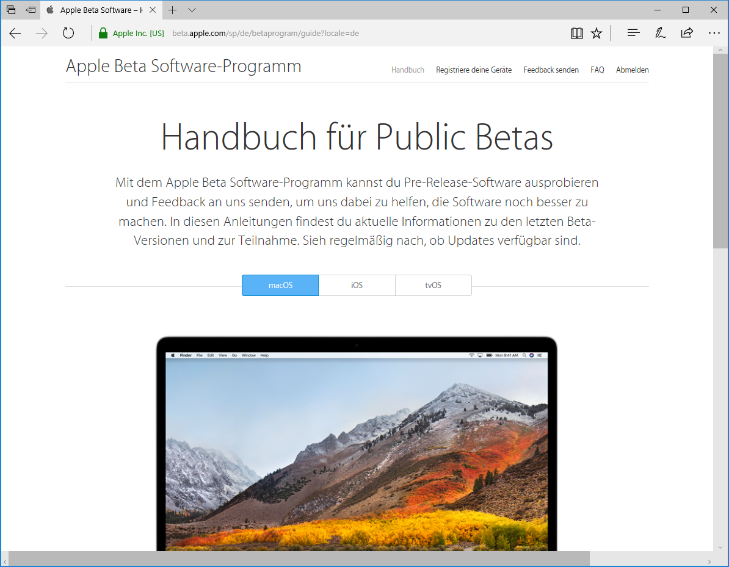The height and width of the screenshot is (567, 729).
Task: Add page to favorites star icon
Action: pos(597,34)
